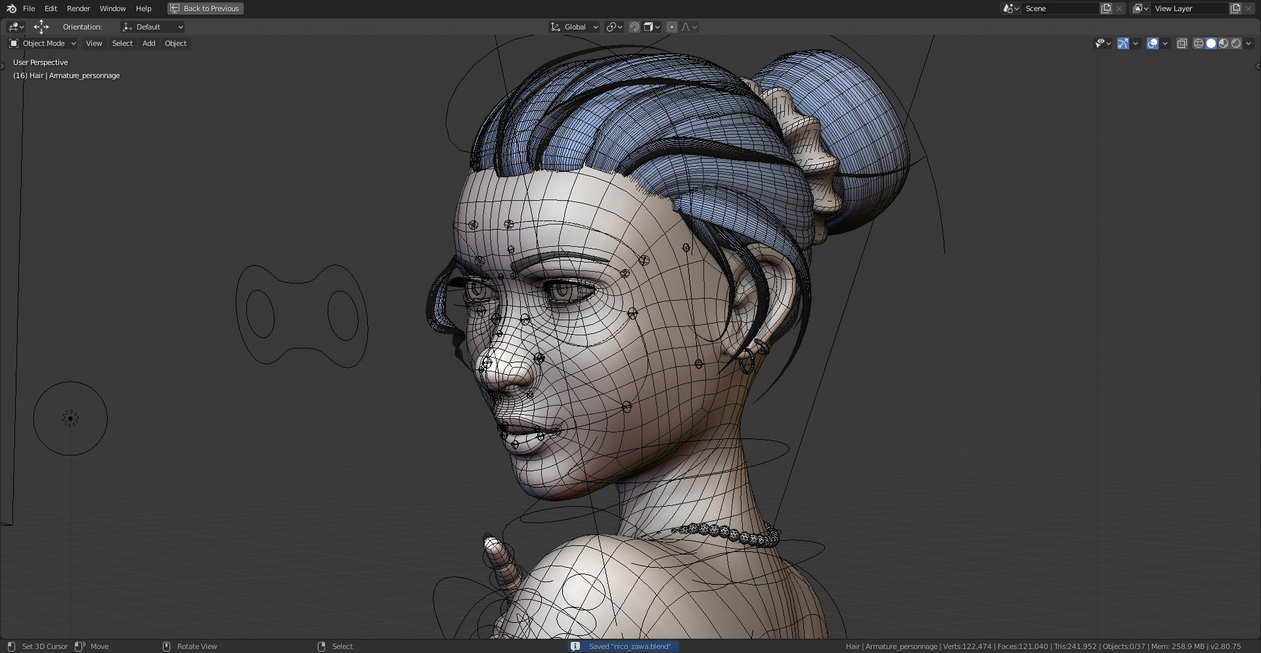This screenshot has width=1261, height=653.
Task: Open object types visibility eye dropdown
Action: (x=1103, y=43)
